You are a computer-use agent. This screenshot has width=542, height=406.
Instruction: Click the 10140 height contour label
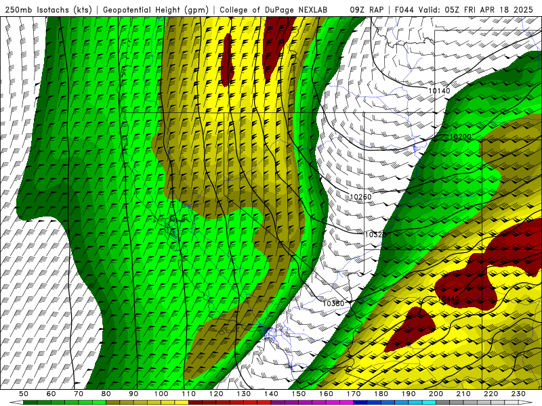(439, 91)
